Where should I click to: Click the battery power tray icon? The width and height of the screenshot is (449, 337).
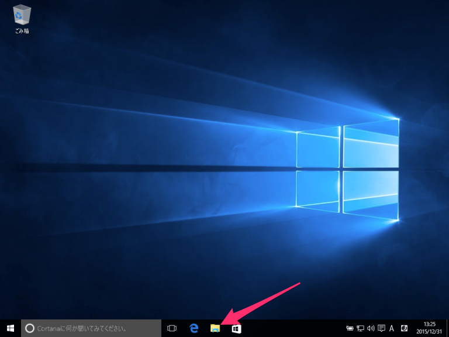(x=350, y=328)
